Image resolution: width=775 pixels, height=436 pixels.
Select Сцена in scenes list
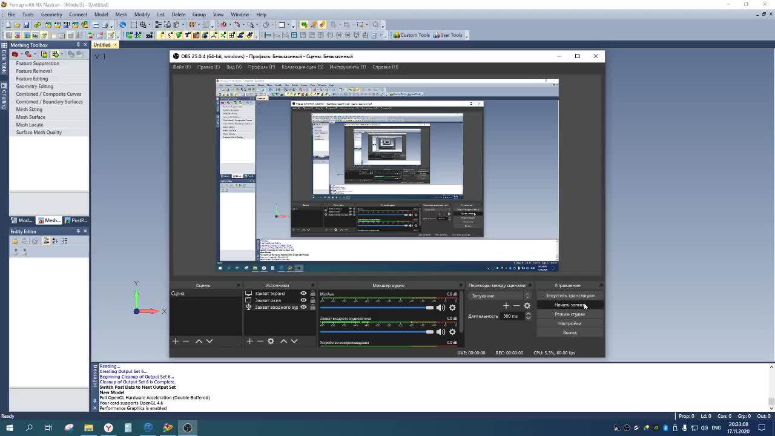[x=205, y=293]
